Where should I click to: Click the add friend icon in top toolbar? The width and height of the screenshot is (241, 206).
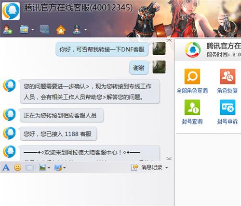(7, 29)
